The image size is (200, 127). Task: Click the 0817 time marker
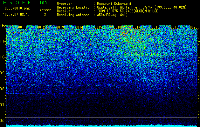coord(136,27)
